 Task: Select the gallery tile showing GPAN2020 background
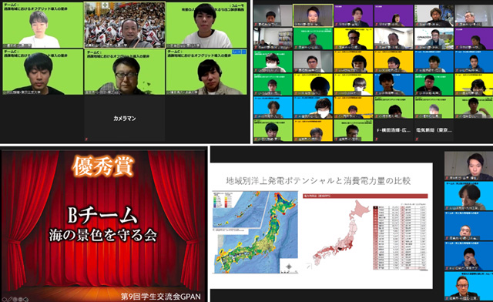coord(434,39)
